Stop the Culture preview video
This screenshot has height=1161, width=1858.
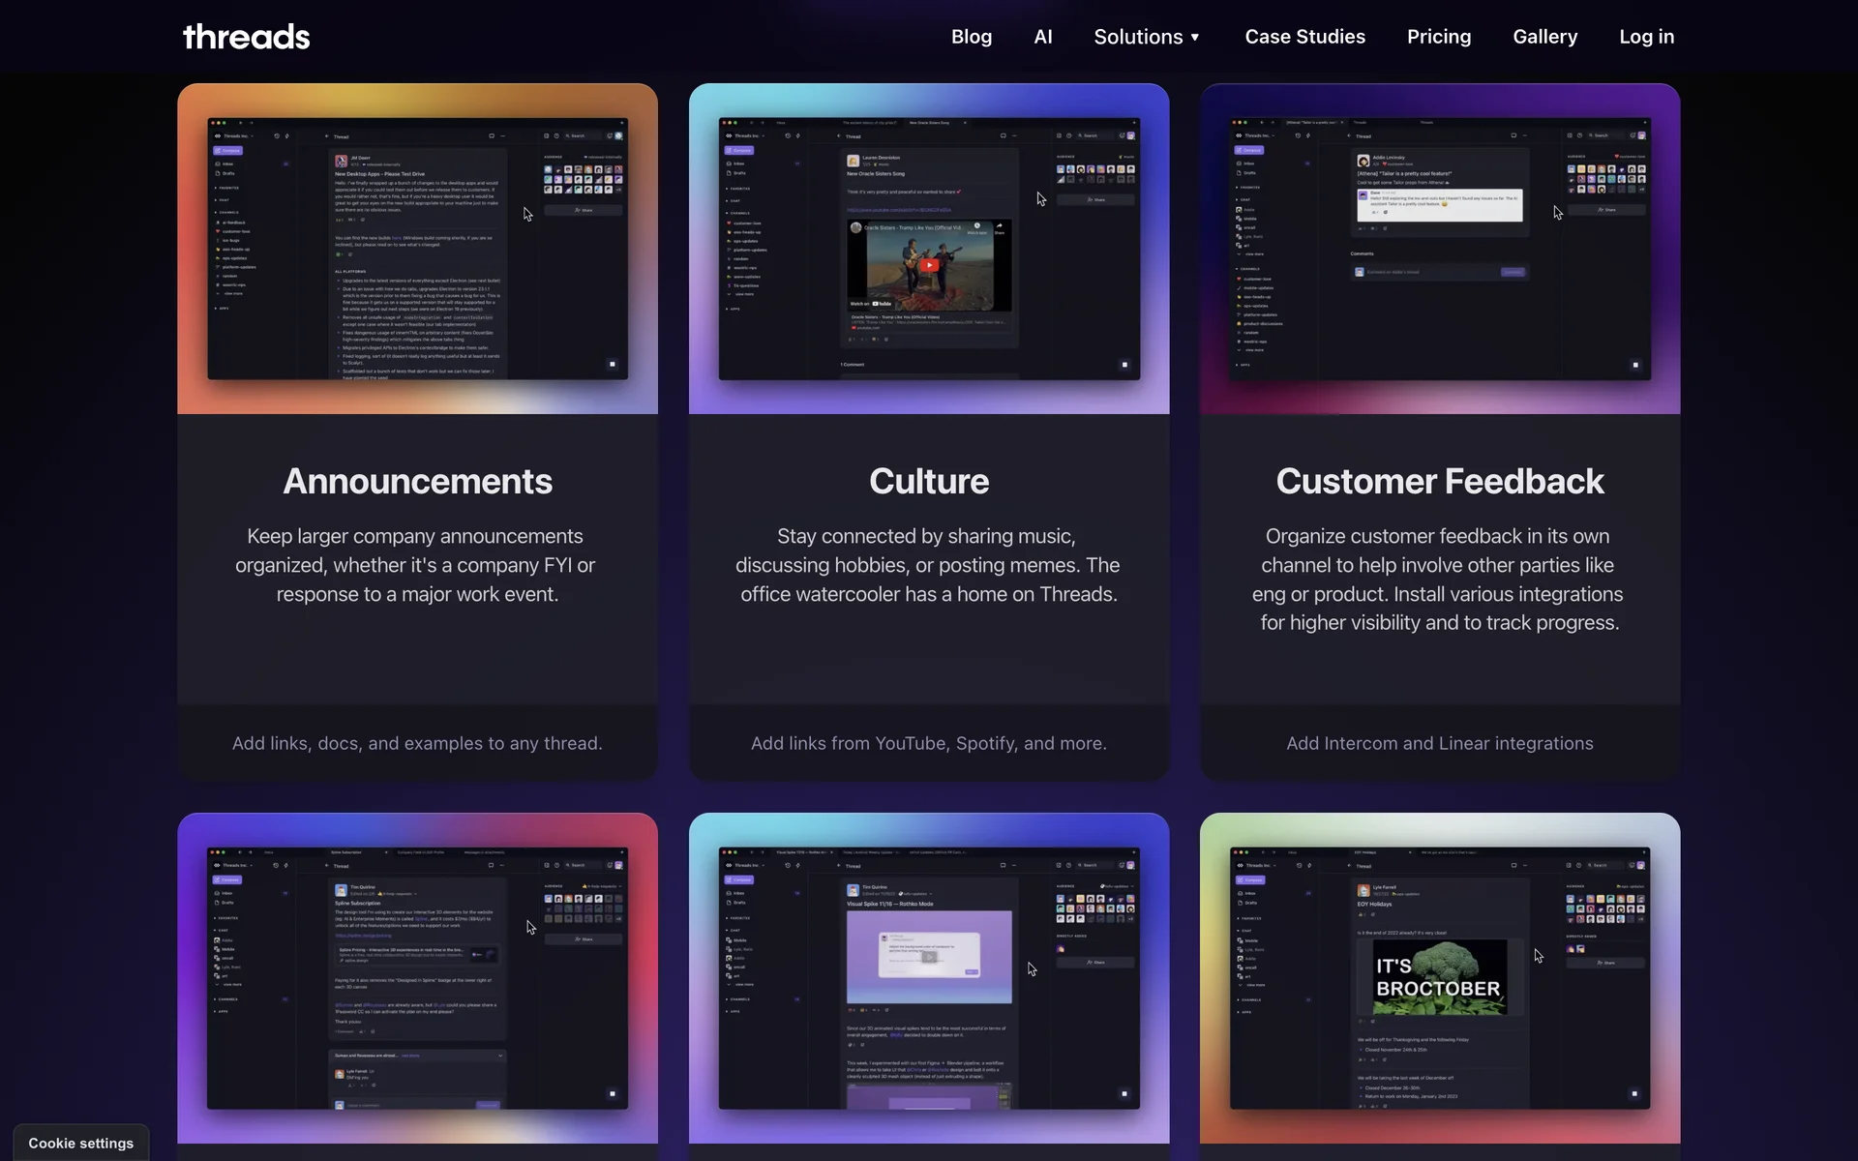tap(1124, 364)
